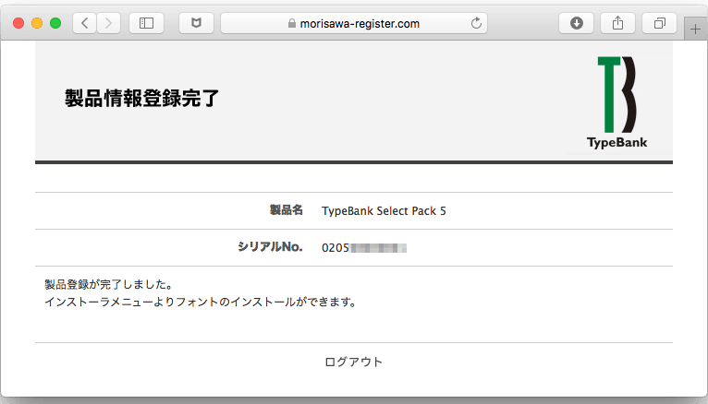
Task: Click the TypeBank logo
Action: click(616, 102)
